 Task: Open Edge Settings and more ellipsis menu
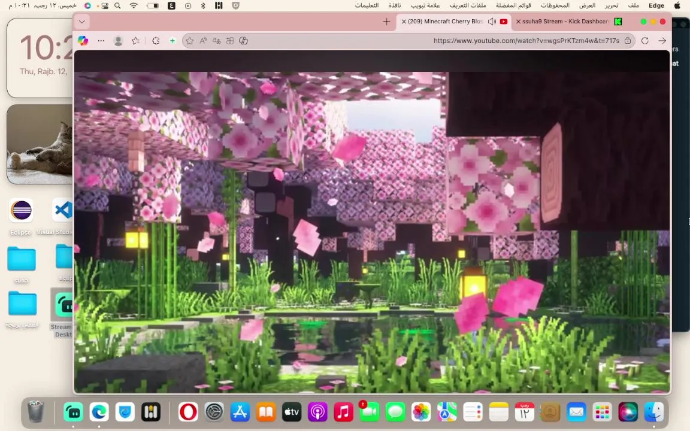tap(101, 41)
